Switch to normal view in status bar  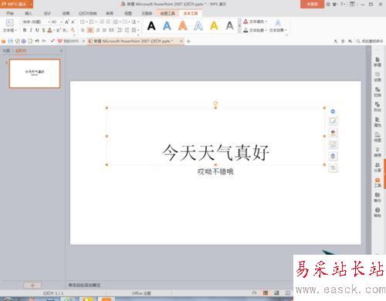point(266,293)
